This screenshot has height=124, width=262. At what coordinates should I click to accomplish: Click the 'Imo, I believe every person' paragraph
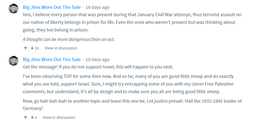pyautogui.click(x=132, y=22)
